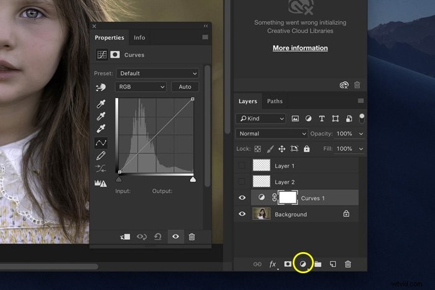Viewport: 435px width, 290px height.
Task: Lock all layer attributes
Action: [306, 149]
